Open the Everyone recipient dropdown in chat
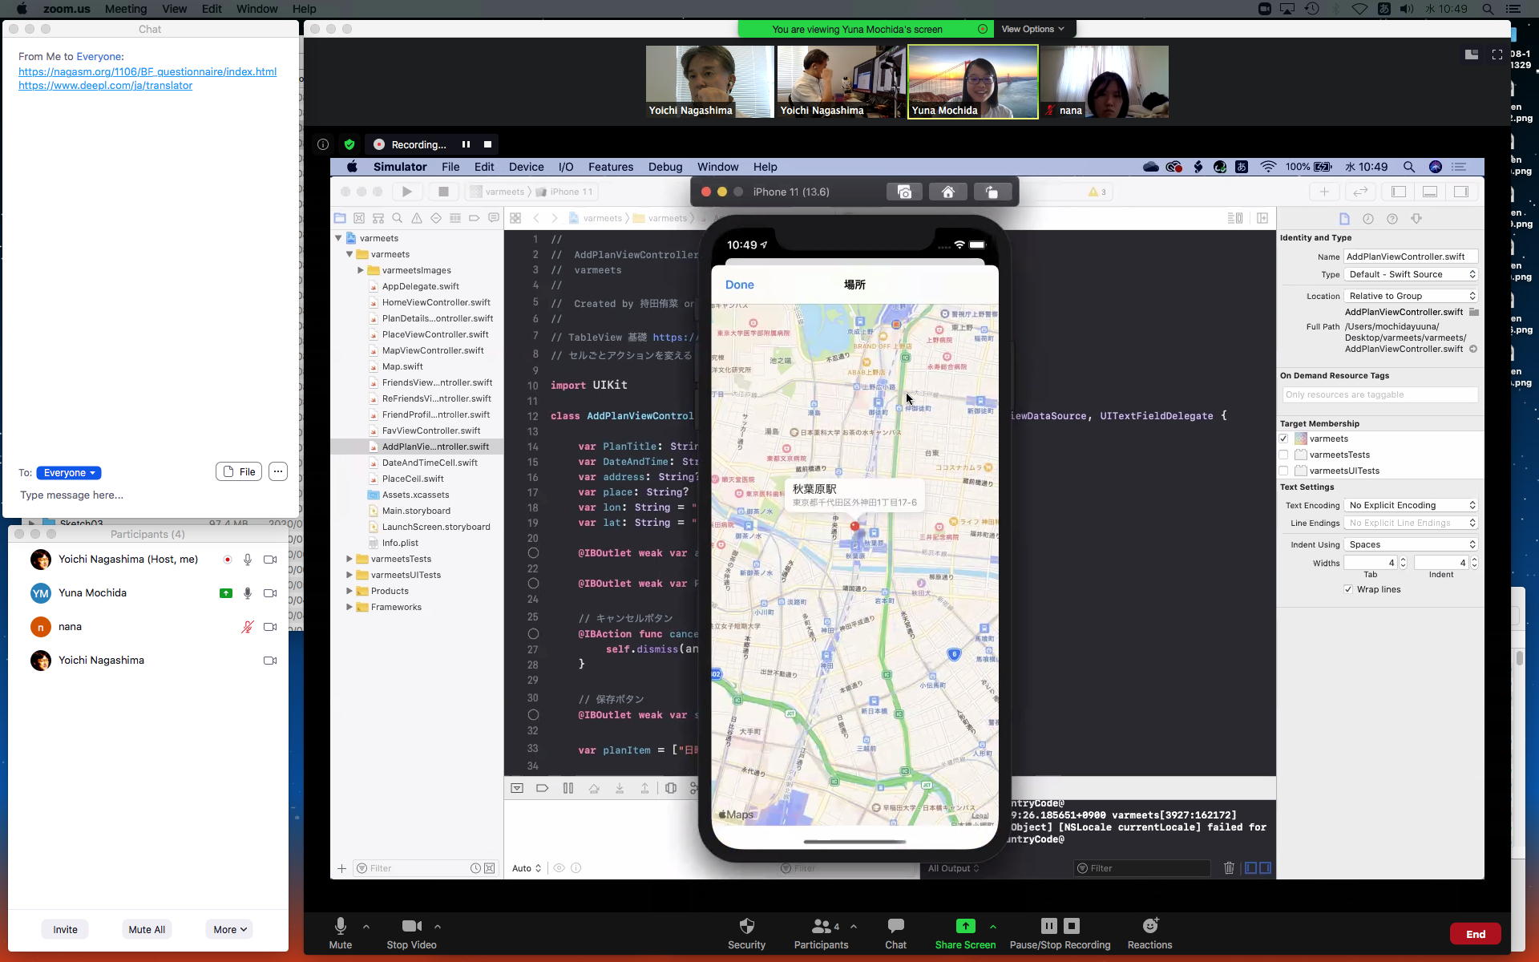The width and height of the screenshot is (1539, 962). click(x=69, y=473)
